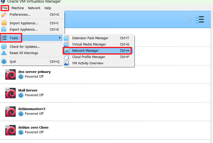
Task: Click debian zero Clone Debian icon
Action: (x=10, y=130)
